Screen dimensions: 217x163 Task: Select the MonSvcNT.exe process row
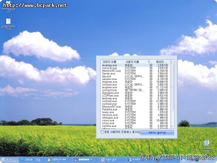coord(135,71)
